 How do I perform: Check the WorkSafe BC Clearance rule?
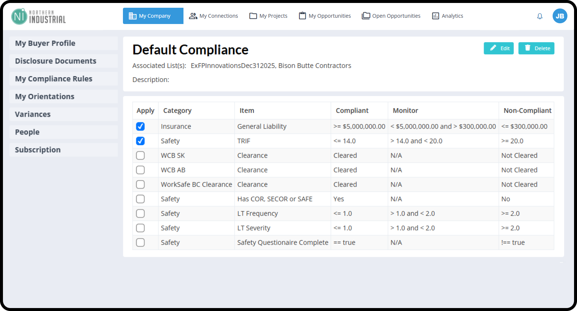[140, 184]
